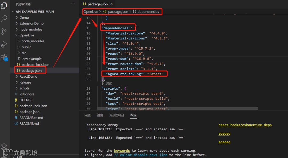Click line number 21 in the gutter
This screenshot has width=288, height=158.
[x=88, y=59]
